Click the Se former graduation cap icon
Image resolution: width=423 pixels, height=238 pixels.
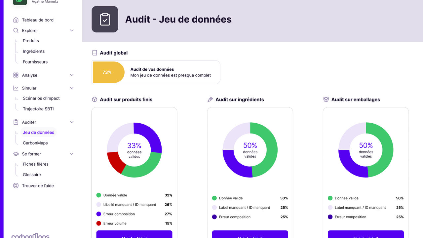tap(16, 154)
